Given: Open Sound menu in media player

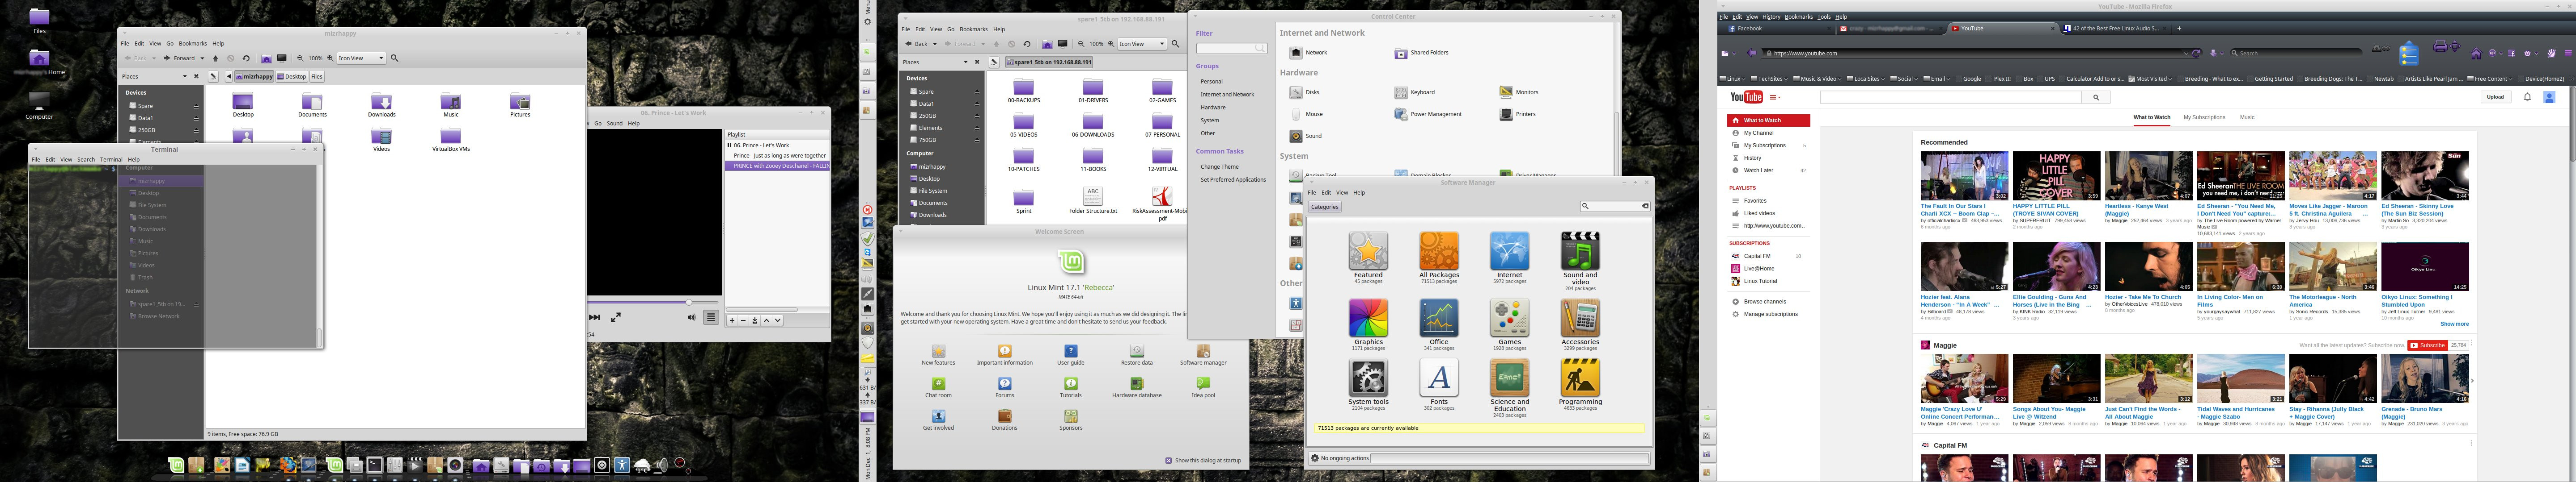Looking at the screenshot, I should pyautogui.click(x=614, y=124).
